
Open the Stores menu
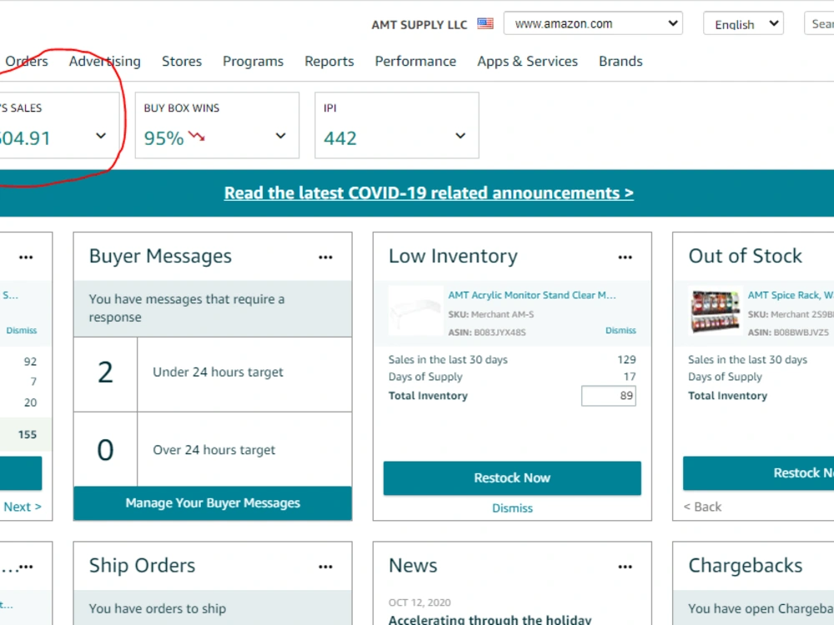point(182,61)
